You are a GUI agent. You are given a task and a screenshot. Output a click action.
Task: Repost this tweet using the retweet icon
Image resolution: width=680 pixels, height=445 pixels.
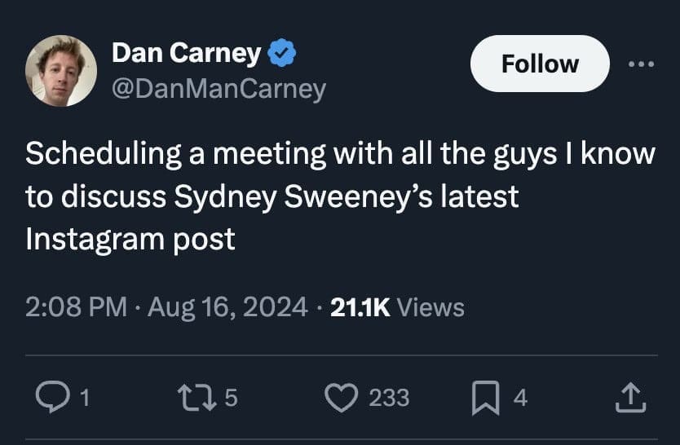(196, 397)
